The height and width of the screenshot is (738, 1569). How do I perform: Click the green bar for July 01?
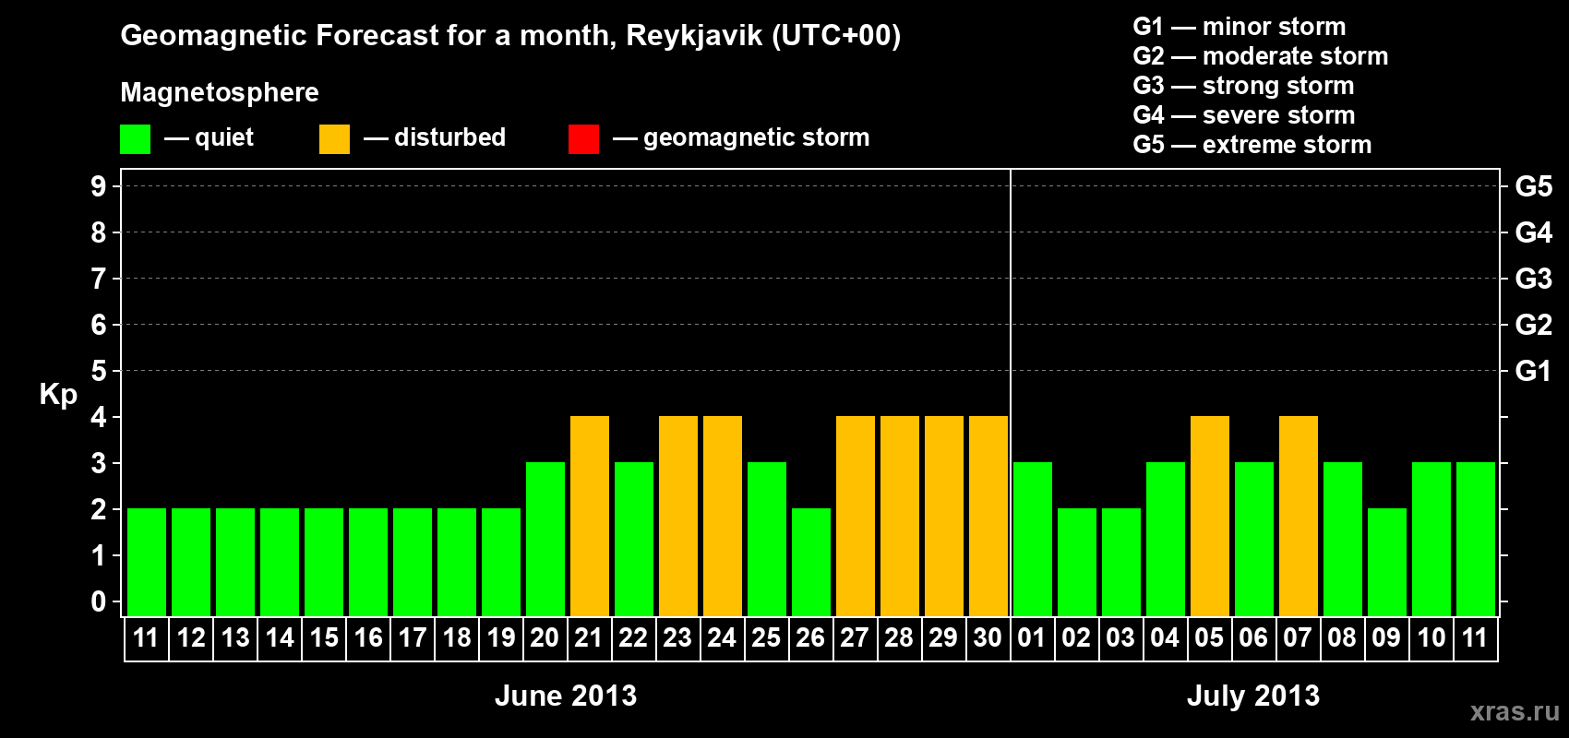(1033, 539)
